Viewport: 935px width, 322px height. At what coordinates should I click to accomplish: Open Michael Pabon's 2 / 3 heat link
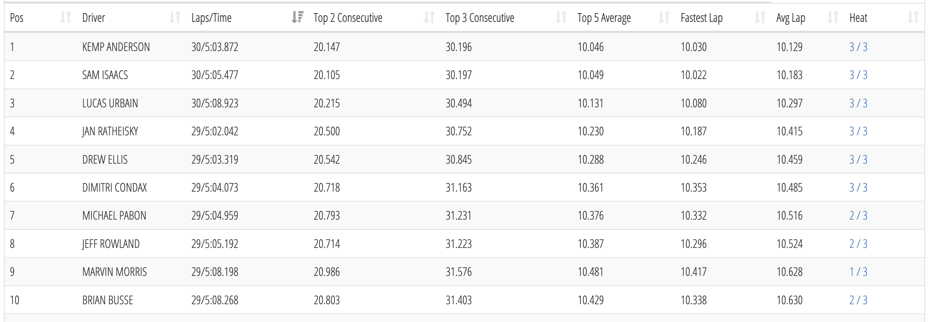858,216
